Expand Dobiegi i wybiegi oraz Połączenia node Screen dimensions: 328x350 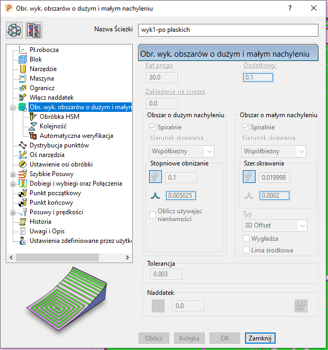[13, 184]
